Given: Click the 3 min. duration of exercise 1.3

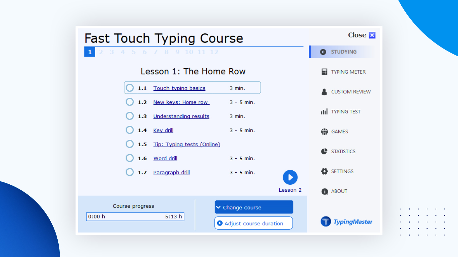Looking at the screenshot, I should point(237,116).
